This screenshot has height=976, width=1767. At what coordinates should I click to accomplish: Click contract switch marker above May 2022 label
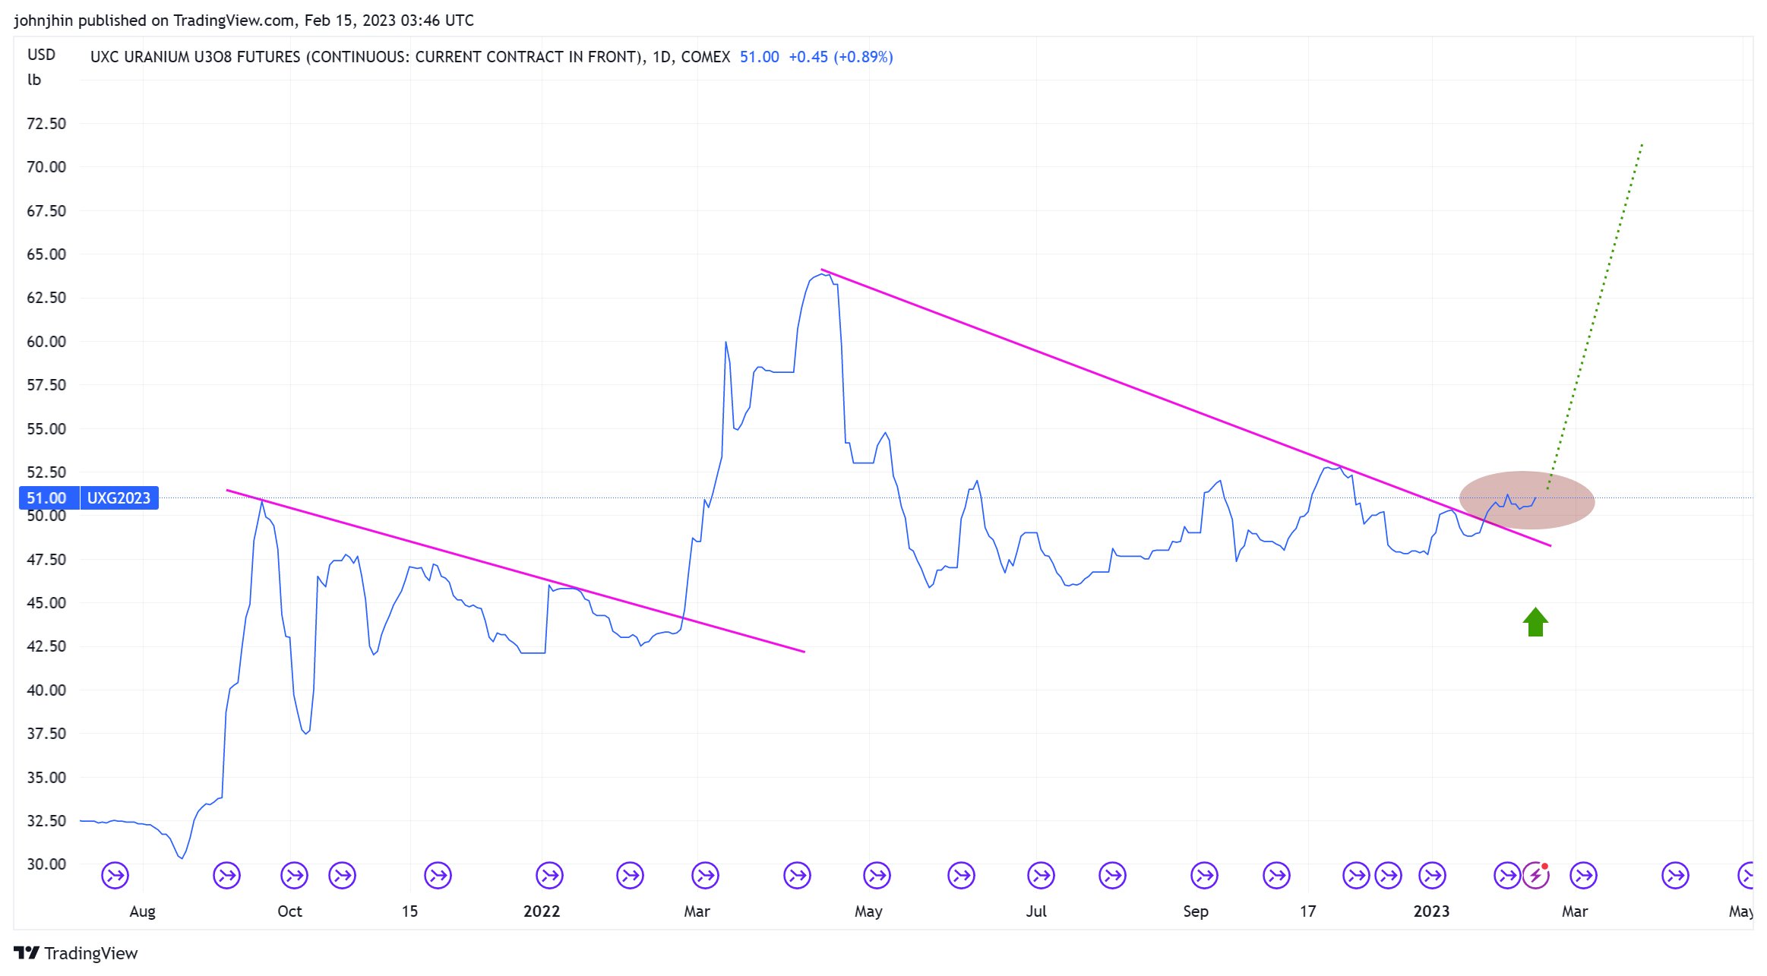tap(877, 876)
